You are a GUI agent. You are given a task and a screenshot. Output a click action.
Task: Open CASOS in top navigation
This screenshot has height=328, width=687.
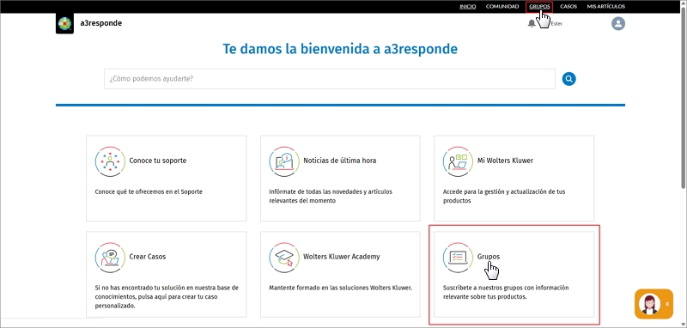(x=568, y=7)
